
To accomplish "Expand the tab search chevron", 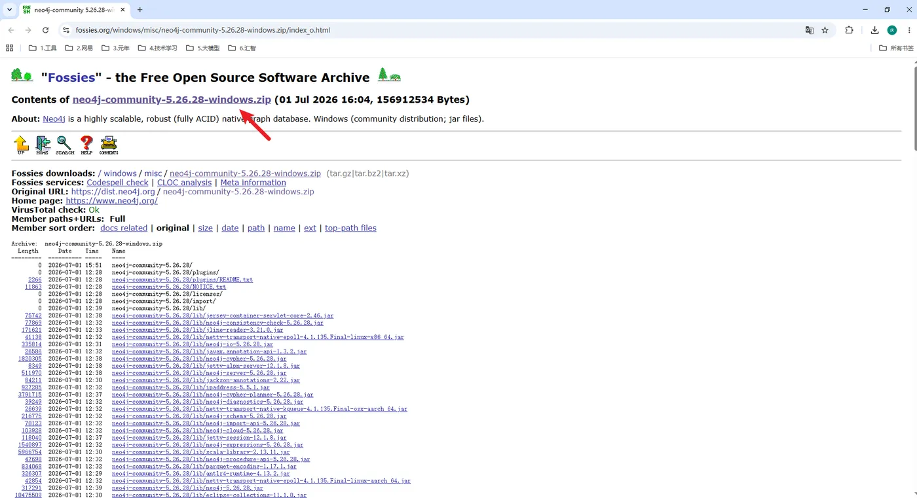I will [x=9, y=10].
